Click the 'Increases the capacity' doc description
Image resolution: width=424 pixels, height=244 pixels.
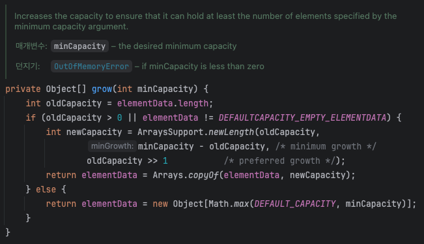click(x=206, y=21)
